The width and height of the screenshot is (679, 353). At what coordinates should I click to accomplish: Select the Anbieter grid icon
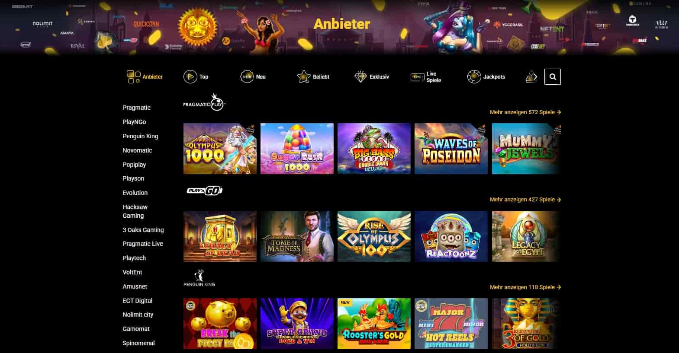pos(133,77)
